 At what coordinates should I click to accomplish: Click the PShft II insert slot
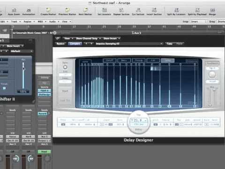(x=45, y=91)
